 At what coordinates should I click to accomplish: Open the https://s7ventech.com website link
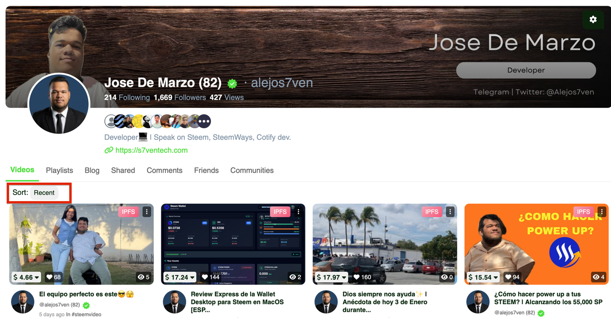click(x=151, y=150)
